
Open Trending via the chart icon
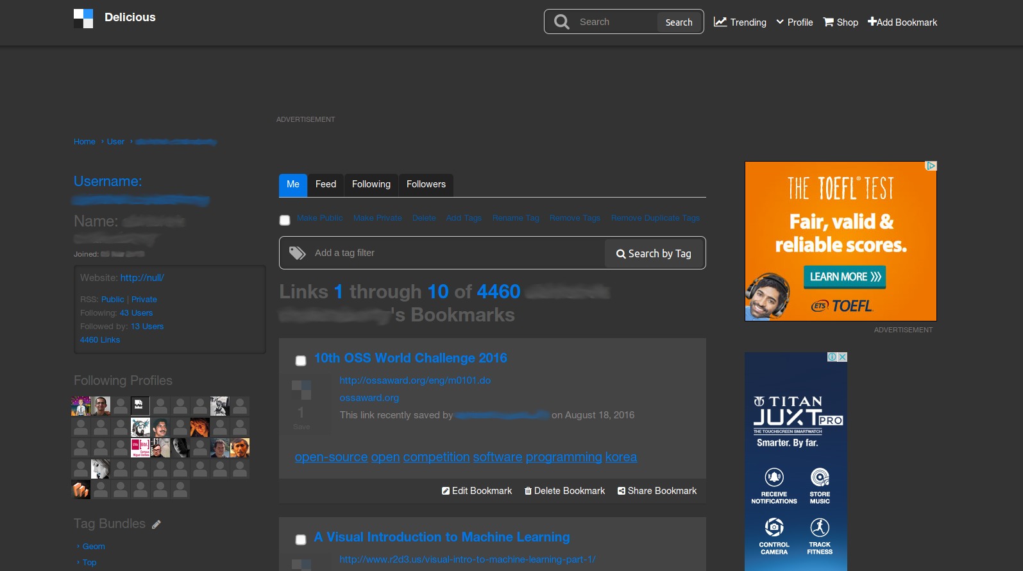point(720,22)
